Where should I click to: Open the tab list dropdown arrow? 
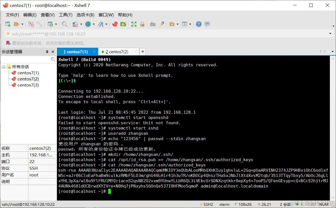point(332,52)
